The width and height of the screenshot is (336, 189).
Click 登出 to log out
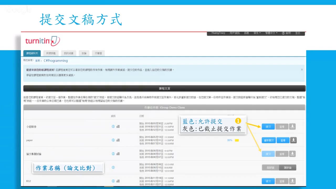[298, 33]
